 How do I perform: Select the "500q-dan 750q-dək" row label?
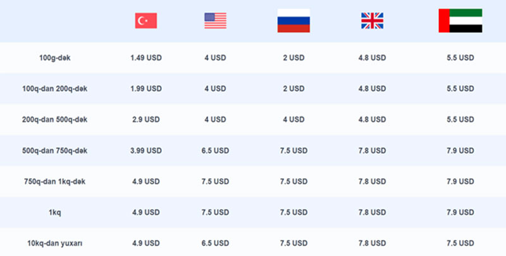54,150
